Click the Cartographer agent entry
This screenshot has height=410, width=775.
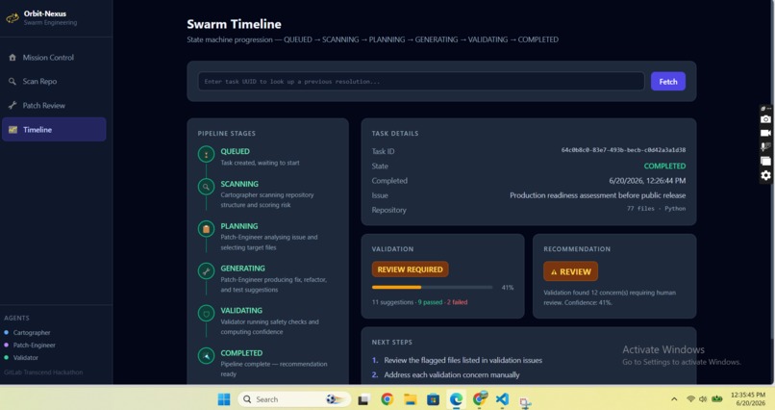(x=27, y=333)
